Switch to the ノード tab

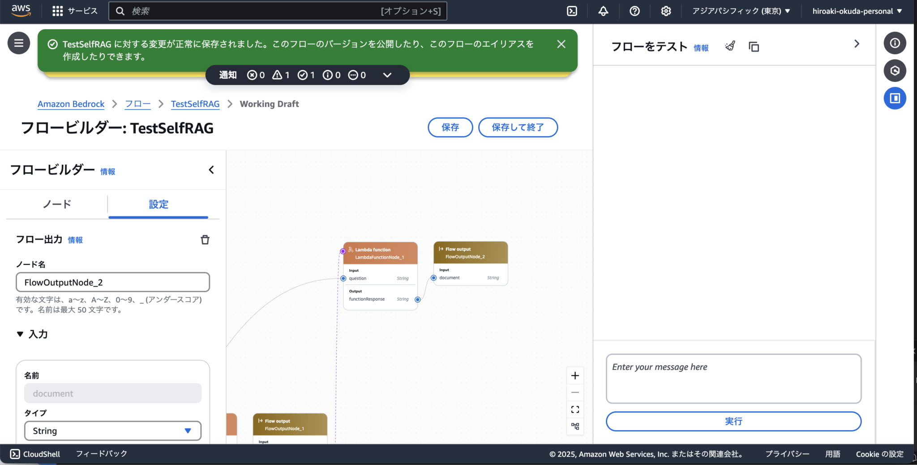point(56,204)
